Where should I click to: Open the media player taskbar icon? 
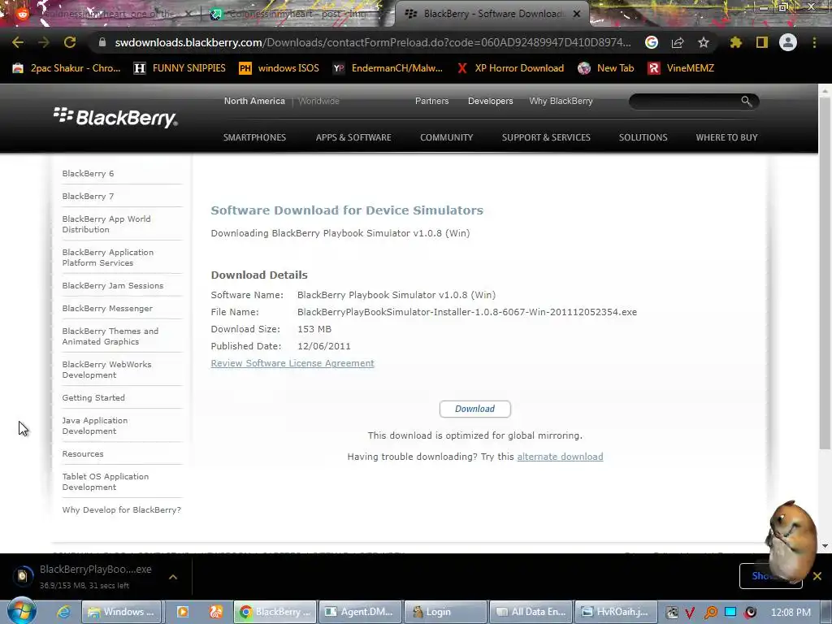183,612
